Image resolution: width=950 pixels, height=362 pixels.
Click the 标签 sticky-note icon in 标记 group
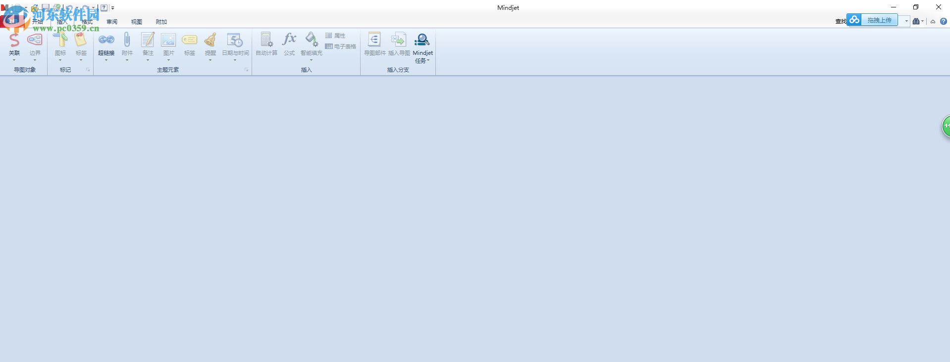pyautogui.click(x=81, y=40)
